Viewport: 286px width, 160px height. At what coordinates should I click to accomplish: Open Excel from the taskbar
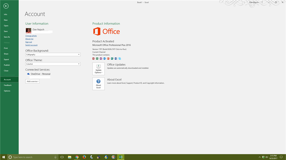pos(121,157)
